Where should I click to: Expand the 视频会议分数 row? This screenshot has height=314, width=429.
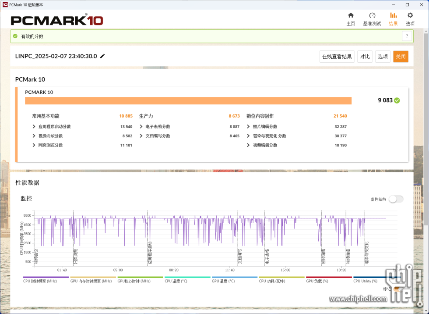(x=34, y=136)
